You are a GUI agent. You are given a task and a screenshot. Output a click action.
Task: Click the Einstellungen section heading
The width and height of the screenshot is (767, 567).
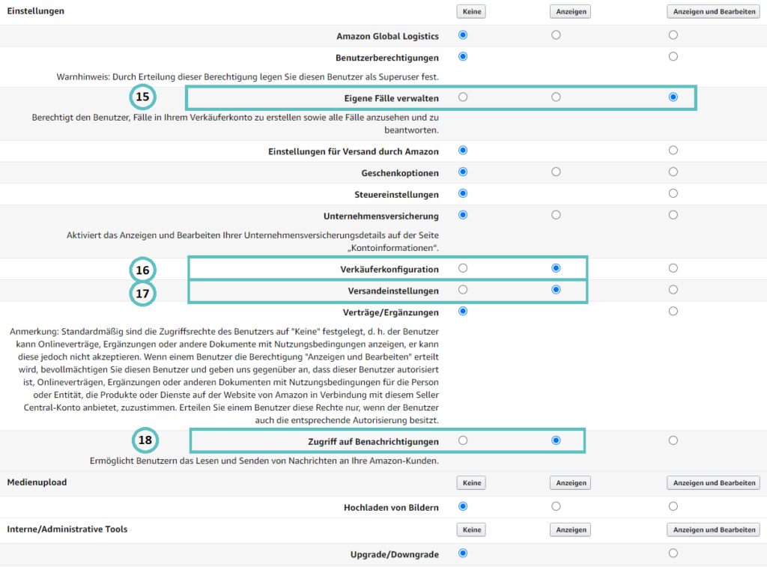pos(36,10)
